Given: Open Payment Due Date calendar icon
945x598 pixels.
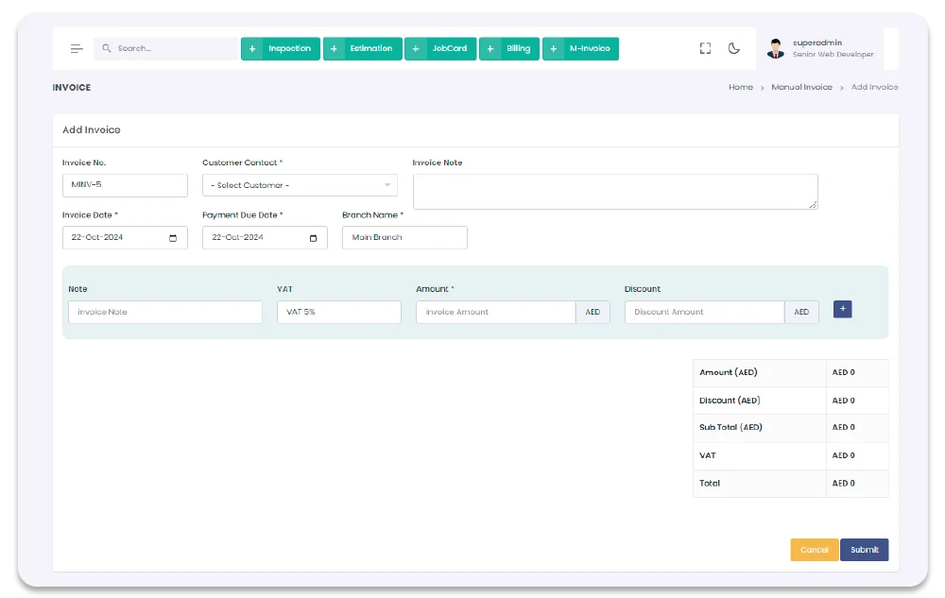Looking at the screenshot, I should click(313, 238).
